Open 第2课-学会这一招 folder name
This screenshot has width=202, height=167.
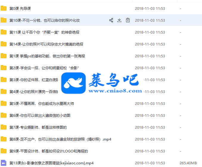[44, 68]
